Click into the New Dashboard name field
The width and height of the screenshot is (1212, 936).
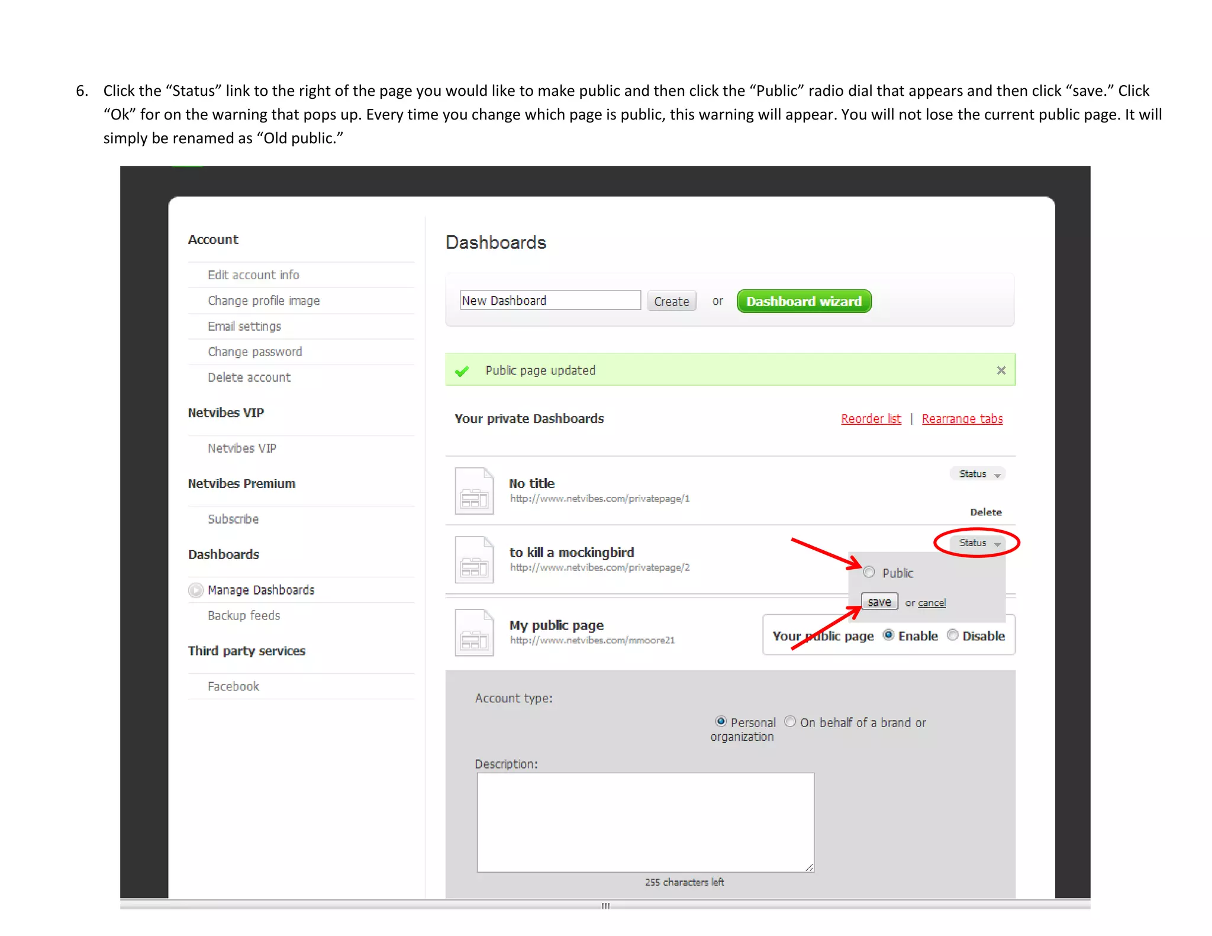pyautogui.click(x=550, y=300)
